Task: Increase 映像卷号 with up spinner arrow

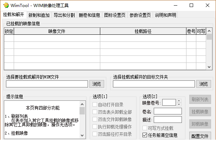Action: (179, 101)
